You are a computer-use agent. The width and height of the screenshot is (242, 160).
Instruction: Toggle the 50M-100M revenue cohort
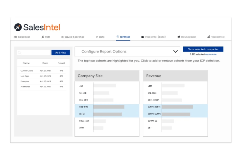(175, 100)
